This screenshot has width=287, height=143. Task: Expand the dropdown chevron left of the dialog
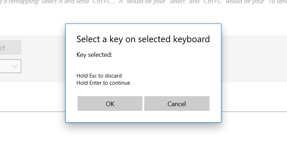click(x=15, y=66)
